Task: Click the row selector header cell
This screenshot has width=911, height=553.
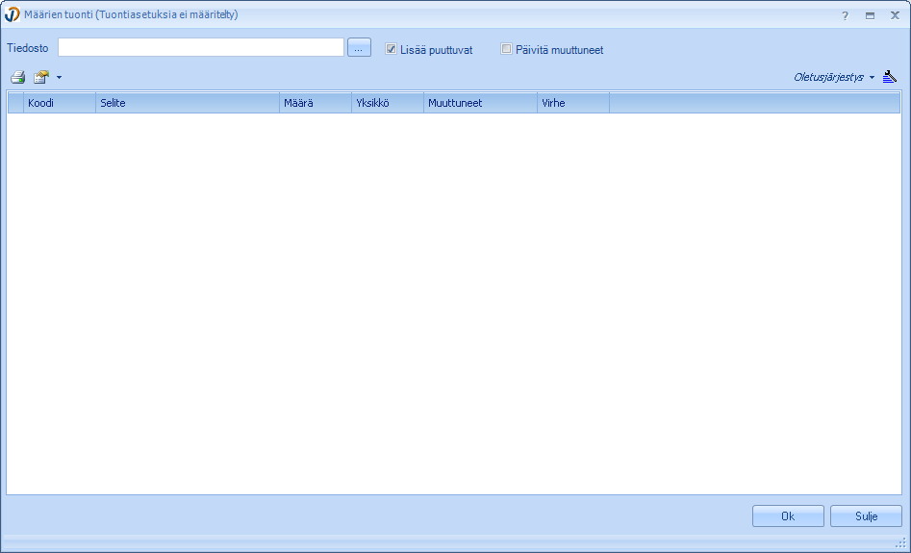Action: (x=15, y=103)
